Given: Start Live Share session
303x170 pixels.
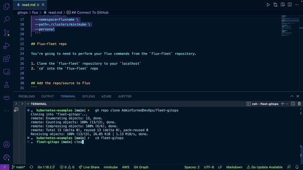Looking at the screenshot, I should pyautogui.click(x=89, y=167).
